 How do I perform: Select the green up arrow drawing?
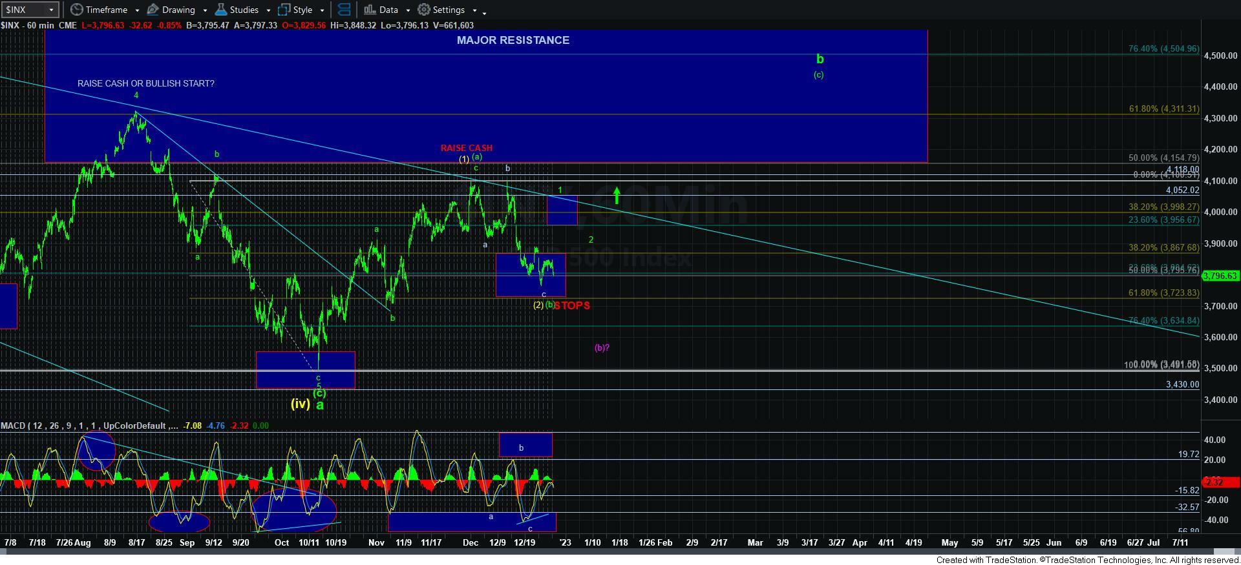coord(617,196)
